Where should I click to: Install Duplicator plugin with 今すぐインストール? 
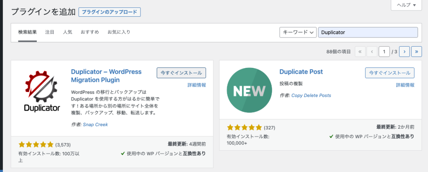click(x=181, y=73)
